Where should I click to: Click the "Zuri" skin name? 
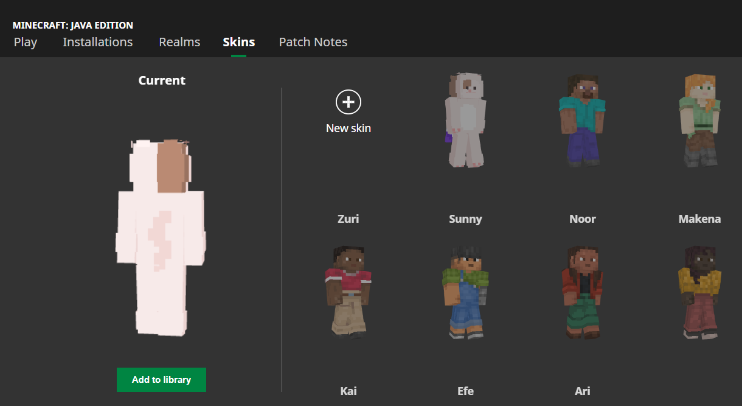(x=348, y=219)
